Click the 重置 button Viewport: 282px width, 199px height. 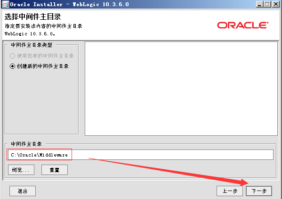[55, 170]
